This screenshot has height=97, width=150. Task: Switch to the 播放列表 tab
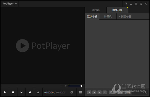117,10
